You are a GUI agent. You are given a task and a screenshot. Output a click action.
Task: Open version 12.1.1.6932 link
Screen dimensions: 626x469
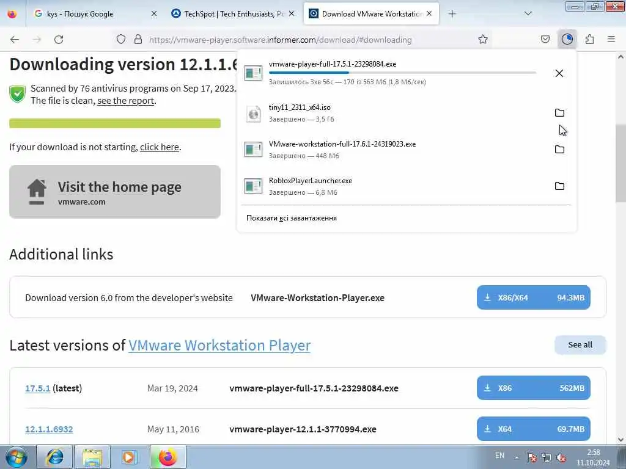point(49,429)
